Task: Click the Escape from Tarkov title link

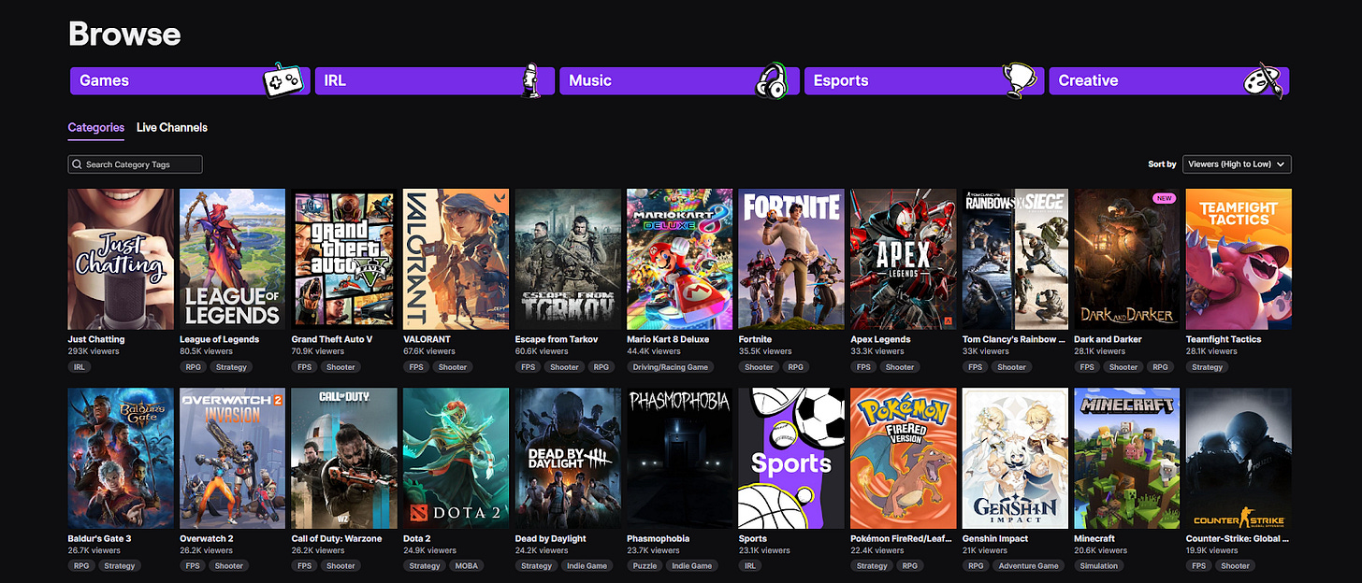Action: point(557,339)
